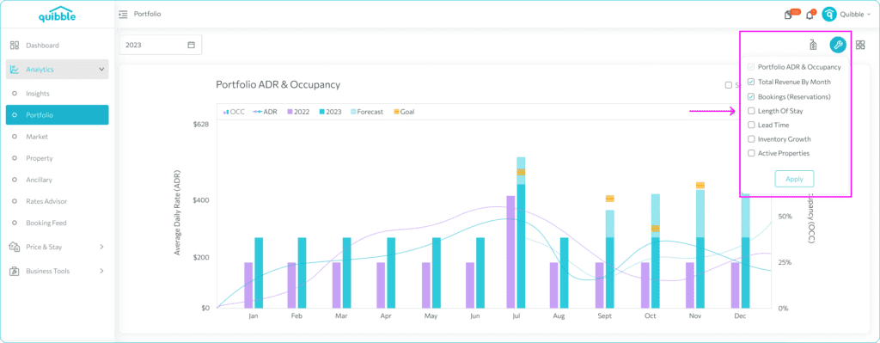The height and width of the screenshot is (343, 880).
Task: Click September goal orange marker
Action: (x=610, y=199)
